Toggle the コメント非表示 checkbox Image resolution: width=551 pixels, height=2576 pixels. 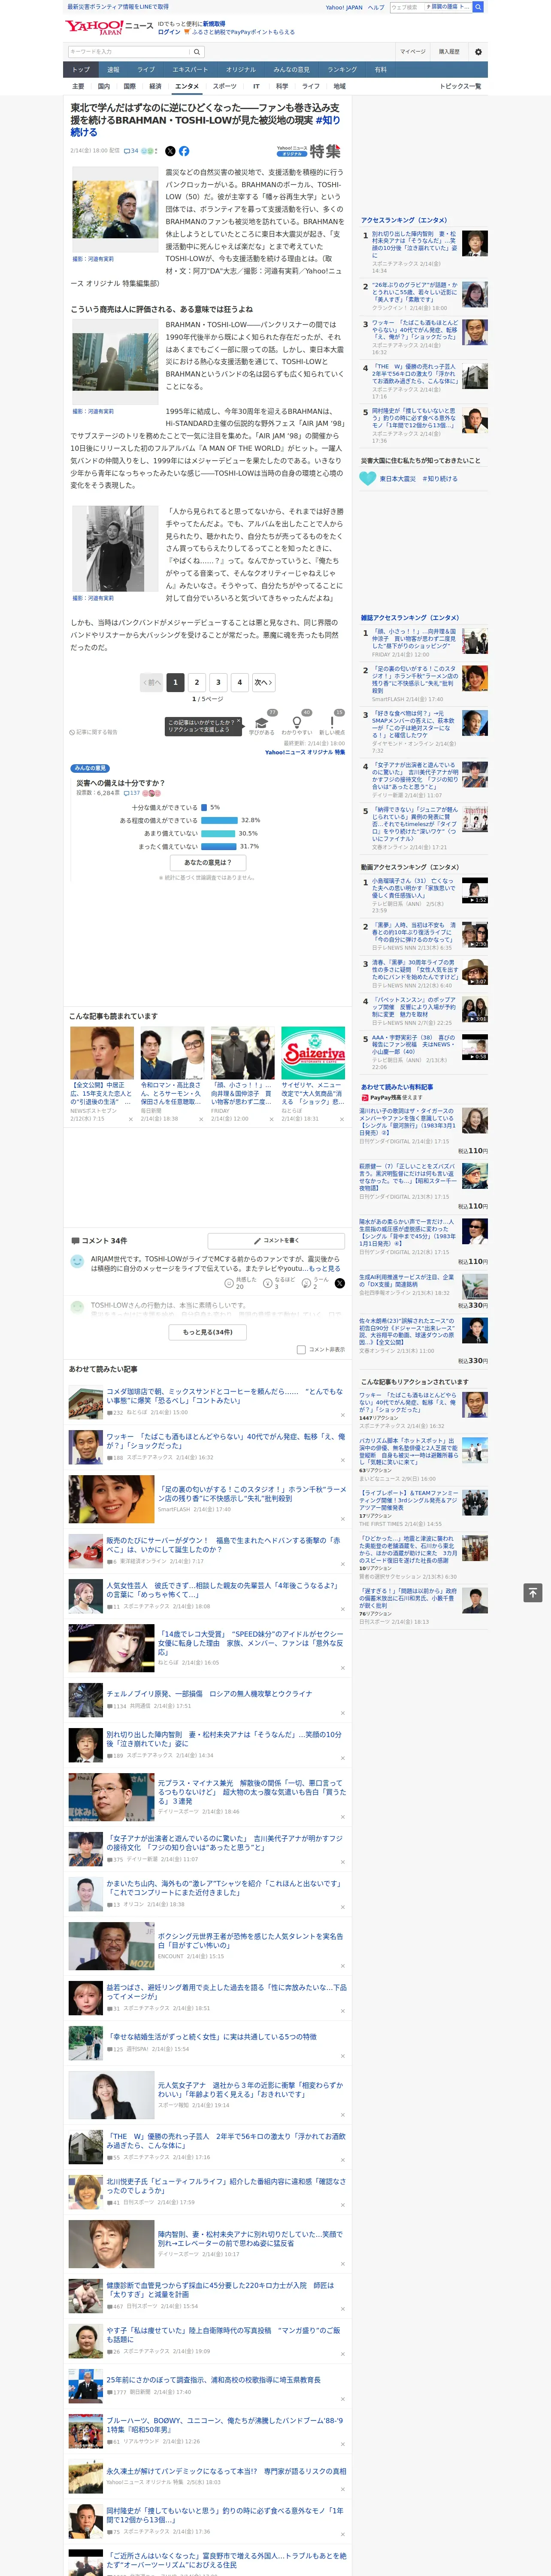(301, 1349)
